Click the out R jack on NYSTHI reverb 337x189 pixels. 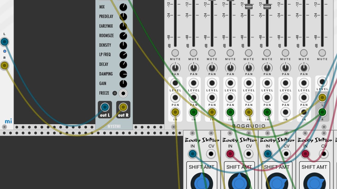[x=123, y=107]
